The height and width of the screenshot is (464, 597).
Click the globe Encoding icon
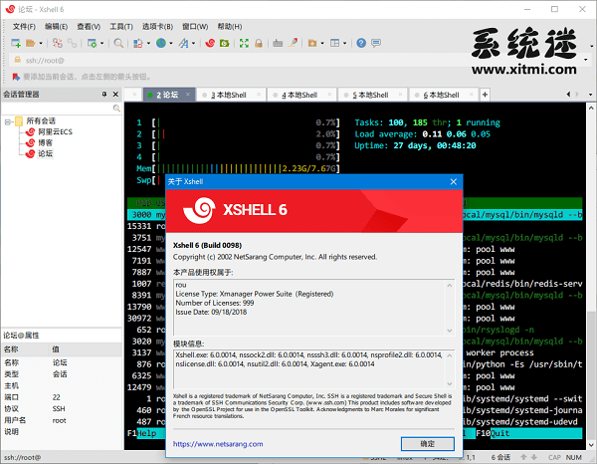tap(161, 43)
